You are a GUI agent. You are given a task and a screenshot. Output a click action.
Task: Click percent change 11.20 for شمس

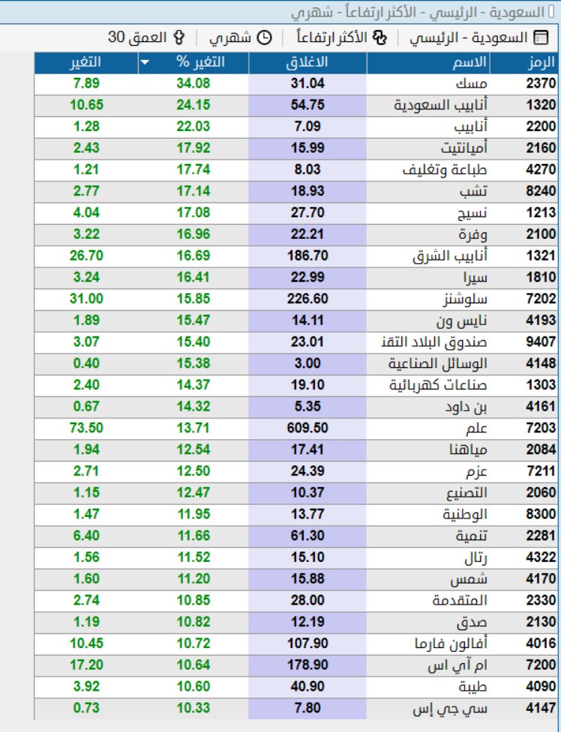tap(193, 579)
